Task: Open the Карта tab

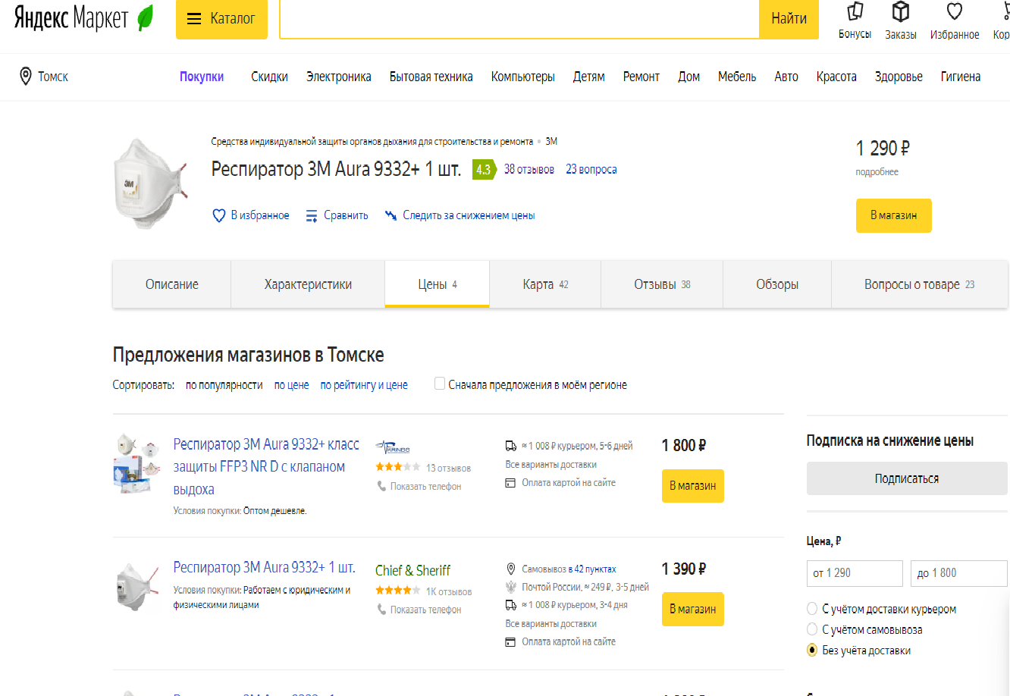Action: 545,284
